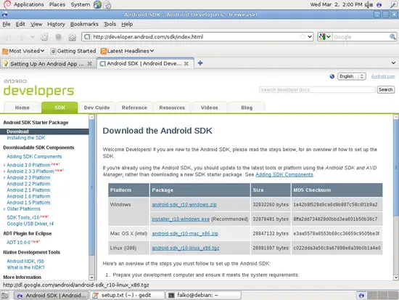Screen dimensions: 399x300
Task: Follow the Adding SDK Components link in paragraph
Action: [284, 174]
